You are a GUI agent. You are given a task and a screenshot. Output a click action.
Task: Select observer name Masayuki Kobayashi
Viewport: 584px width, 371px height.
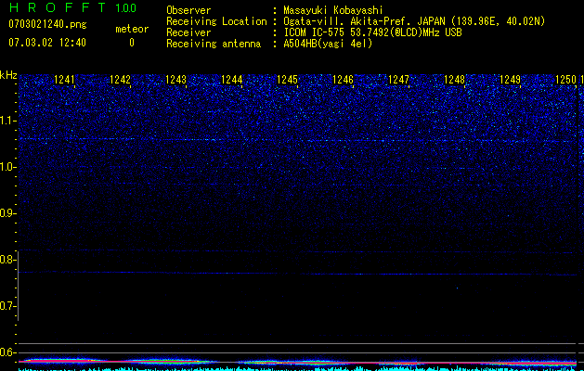[x=333, y=10]
